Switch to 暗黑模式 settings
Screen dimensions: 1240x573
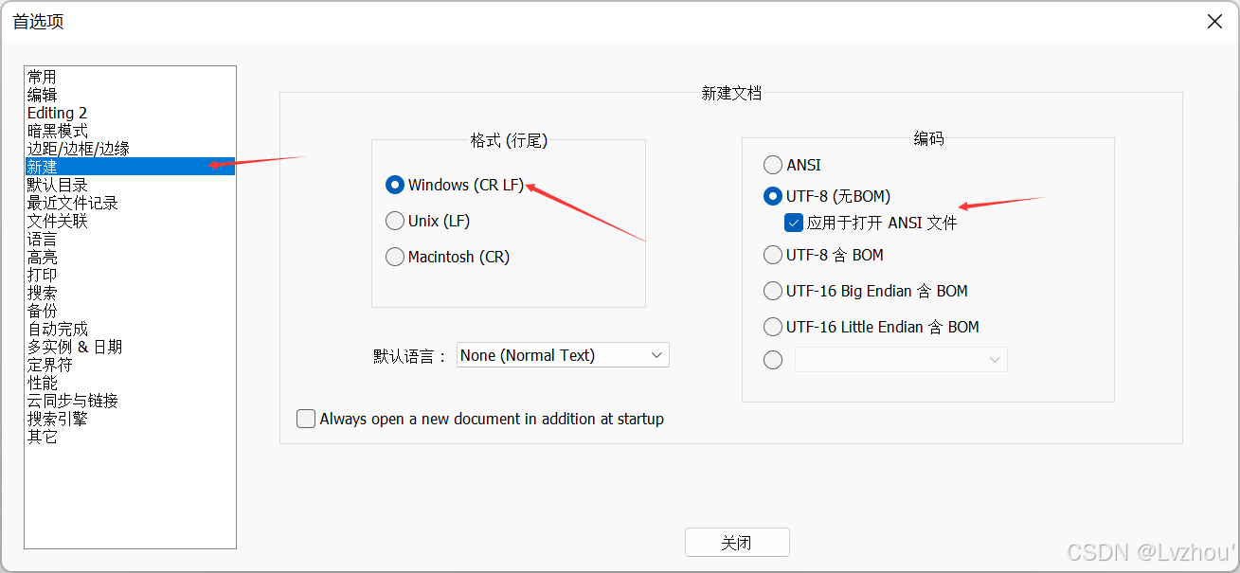point(130,131)
